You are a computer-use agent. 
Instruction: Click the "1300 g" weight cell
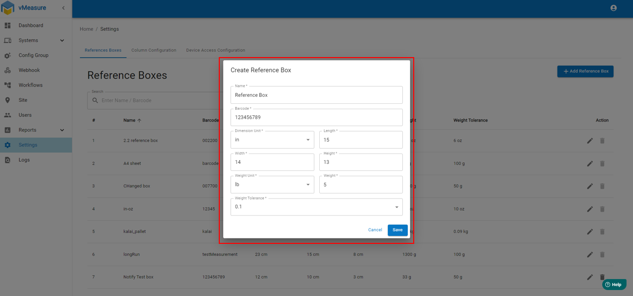pos(410,254)
